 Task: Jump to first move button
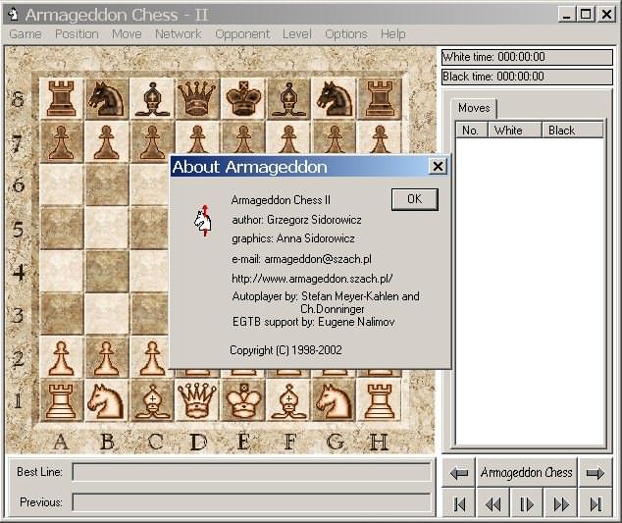[x=459, y=504]
